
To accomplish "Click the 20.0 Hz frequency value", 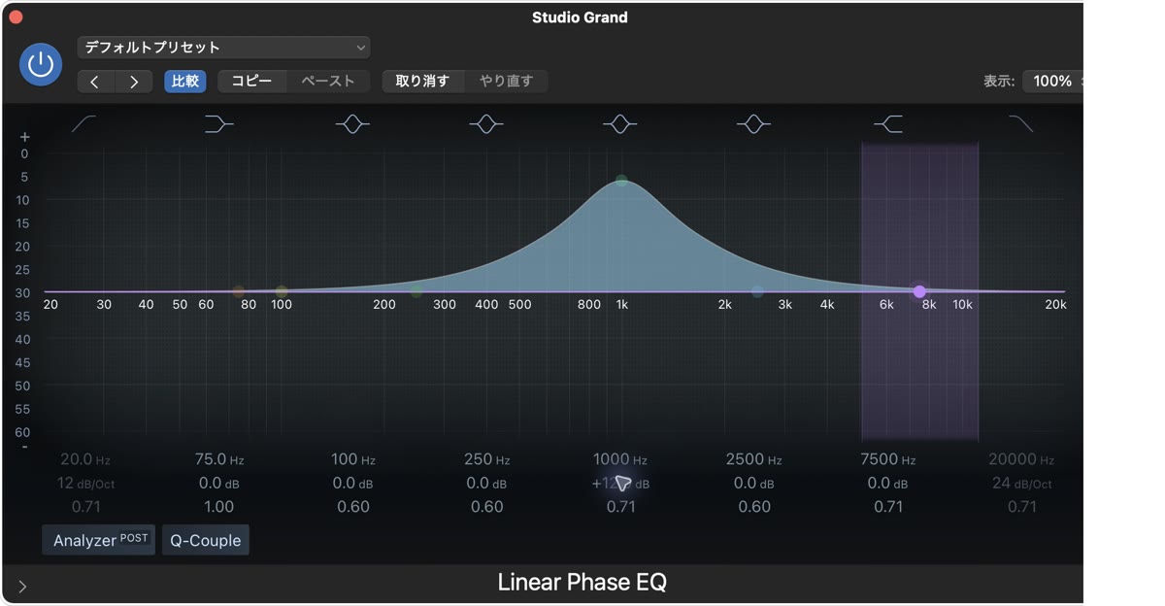I will click(84, 459).
